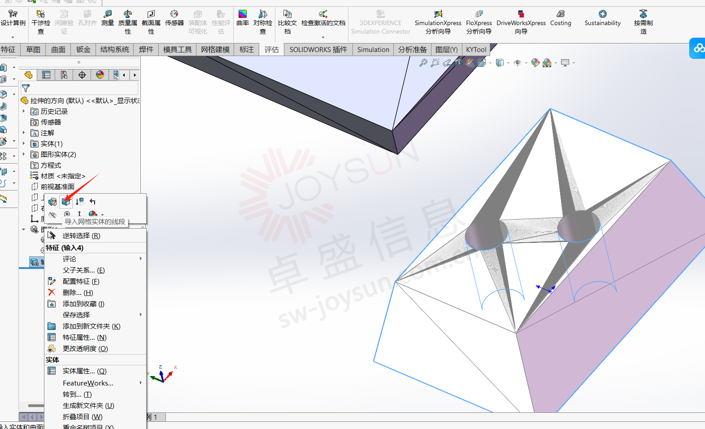Switch to ConfigurationManager panel tab
The image size is (705, 429).
coord(64,75)
